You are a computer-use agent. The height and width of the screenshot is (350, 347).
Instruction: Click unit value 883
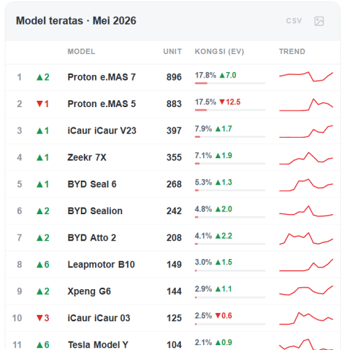pos(174,104)
